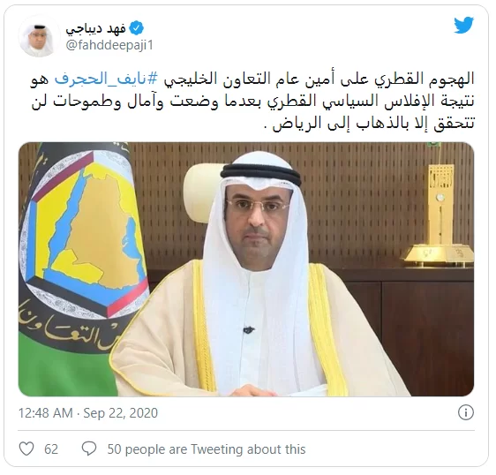Click the Sep 22, 2020 date
The height and width of the screenshot is (475, 496).
[x=121, y=413]
